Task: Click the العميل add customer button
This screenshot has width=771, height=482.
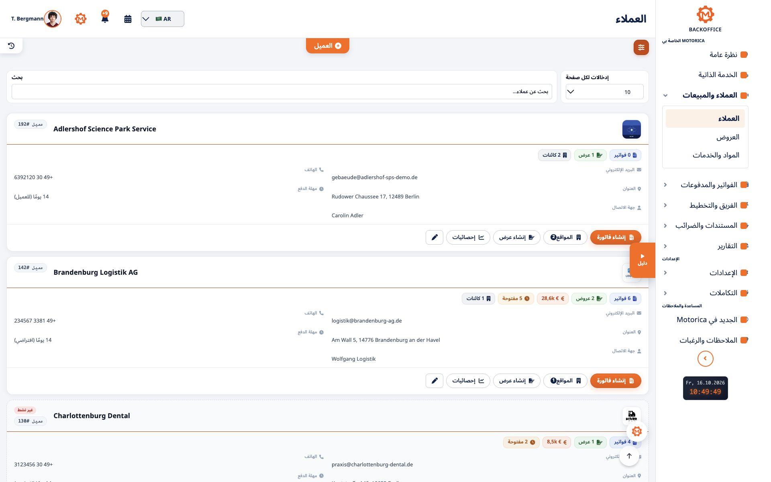Action: [328, 46]
